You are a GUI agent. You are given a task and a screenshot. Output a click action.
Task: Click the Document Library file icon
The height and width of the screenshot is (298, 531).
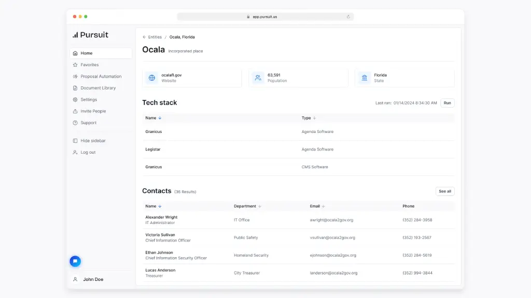pyautogui.click(x=75, y=88)
